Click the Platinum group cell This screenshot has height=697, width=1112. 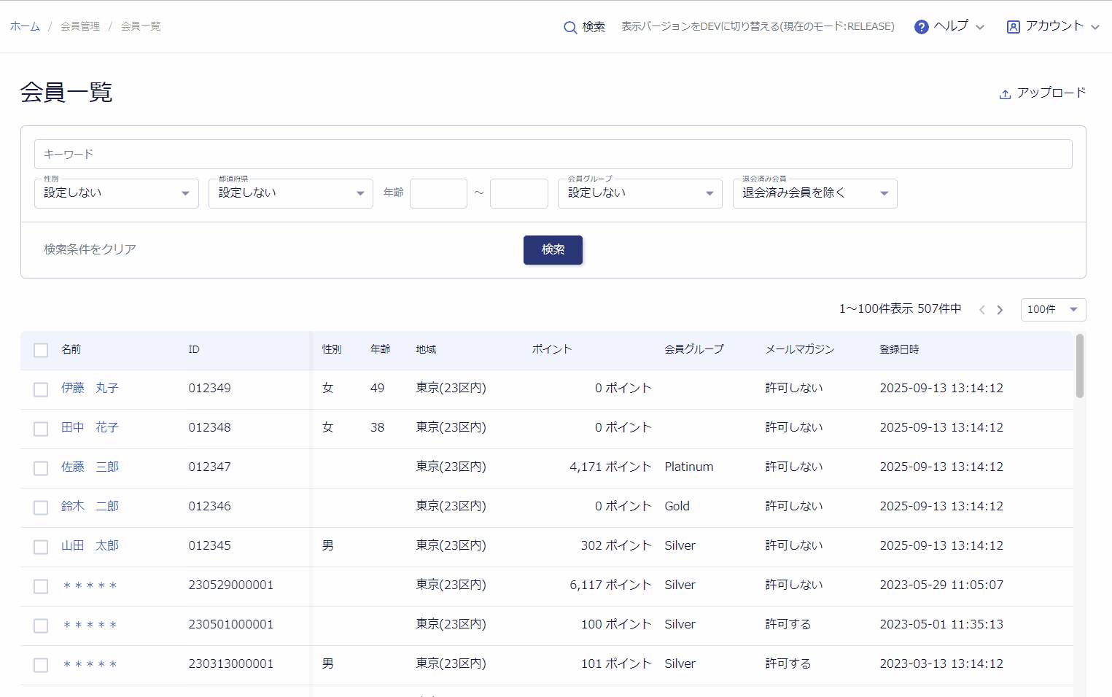[x=689, y=467]
